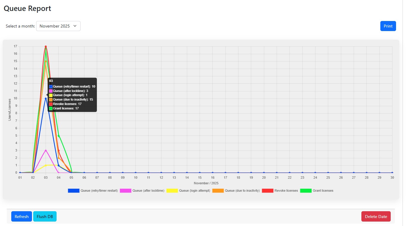
Task: Click the blue data point on day 30
Action: coord(392,173)
